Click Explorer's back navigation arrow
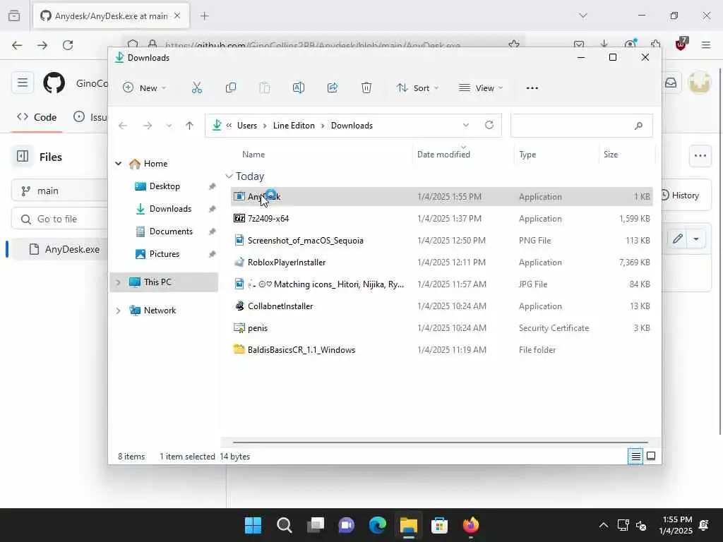Screen dimensions: 723x542 tap(123, 126)
